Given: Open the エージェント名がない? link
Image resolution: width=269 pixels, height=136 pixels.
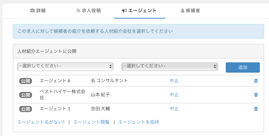Looking at the screenshot, I should (x=41, y=122).
